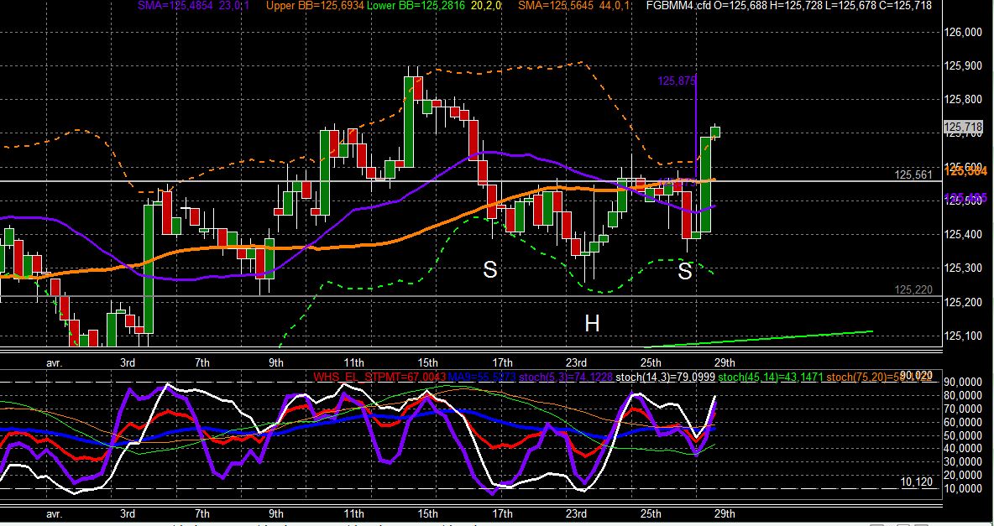
Task: Click the 126,000 price axis label
Action: [963, 33]
